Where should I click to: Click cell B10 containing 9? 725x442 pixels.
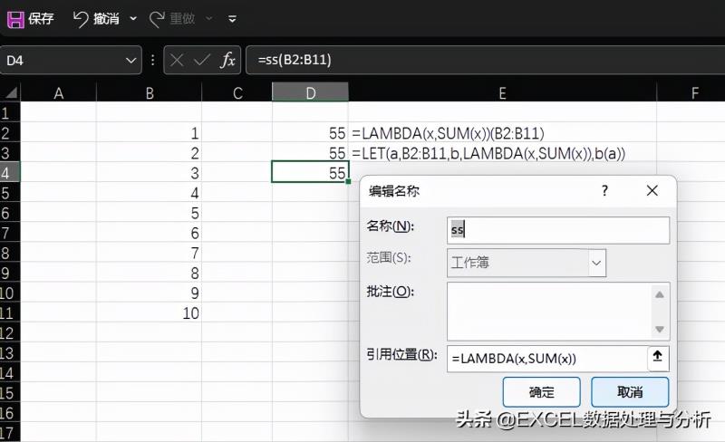149,293
